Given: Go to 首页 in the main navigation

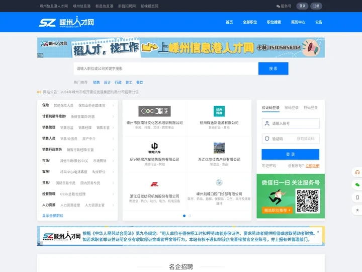Looking at the screenshot, I should tap(229, 22).
